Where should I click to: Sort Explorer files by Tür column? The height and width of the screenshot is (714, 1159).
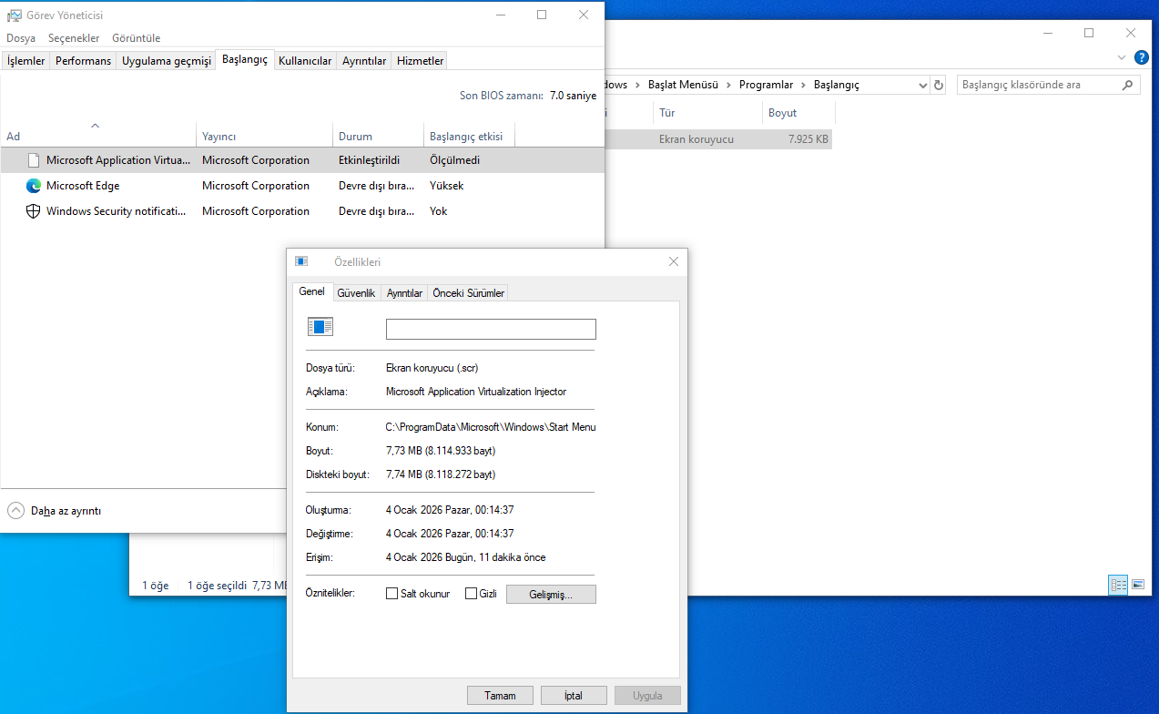[707, 113]
